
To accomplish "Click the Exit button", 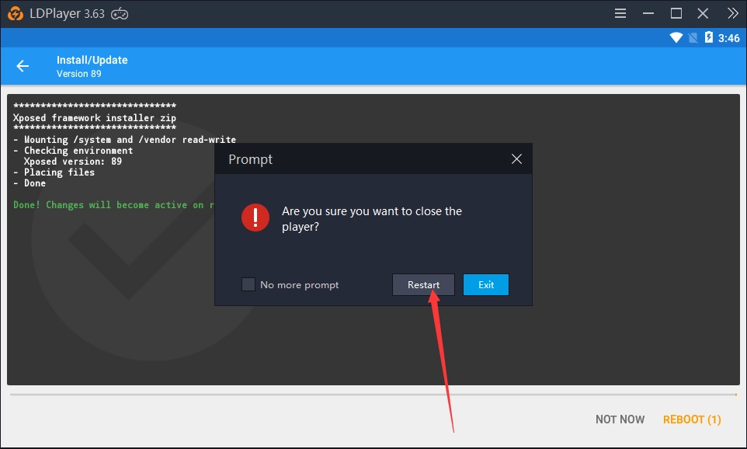I will pyautogui.click(x=485, y=284).
